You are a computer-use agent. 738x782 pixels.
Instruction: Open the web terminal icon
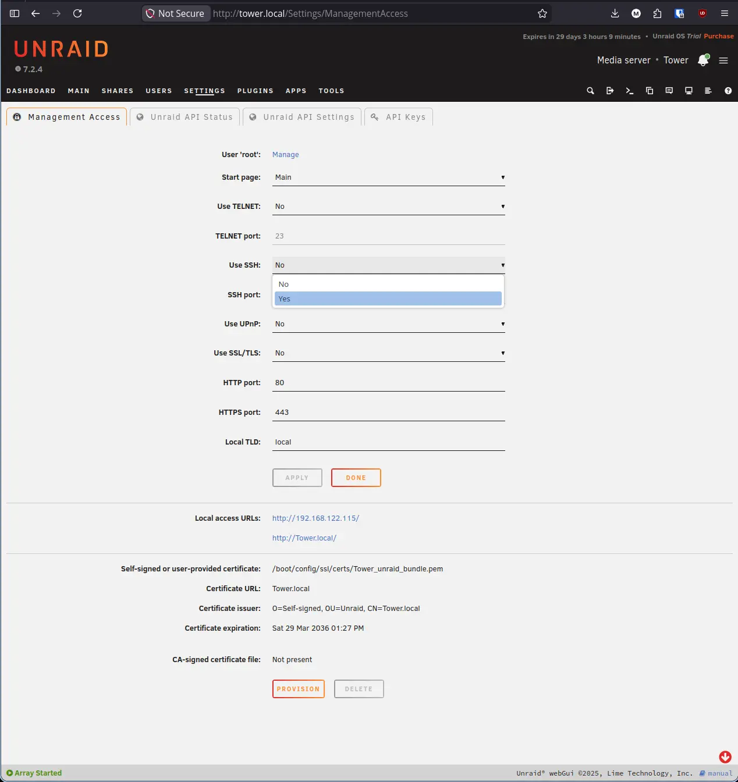point(630,91)
